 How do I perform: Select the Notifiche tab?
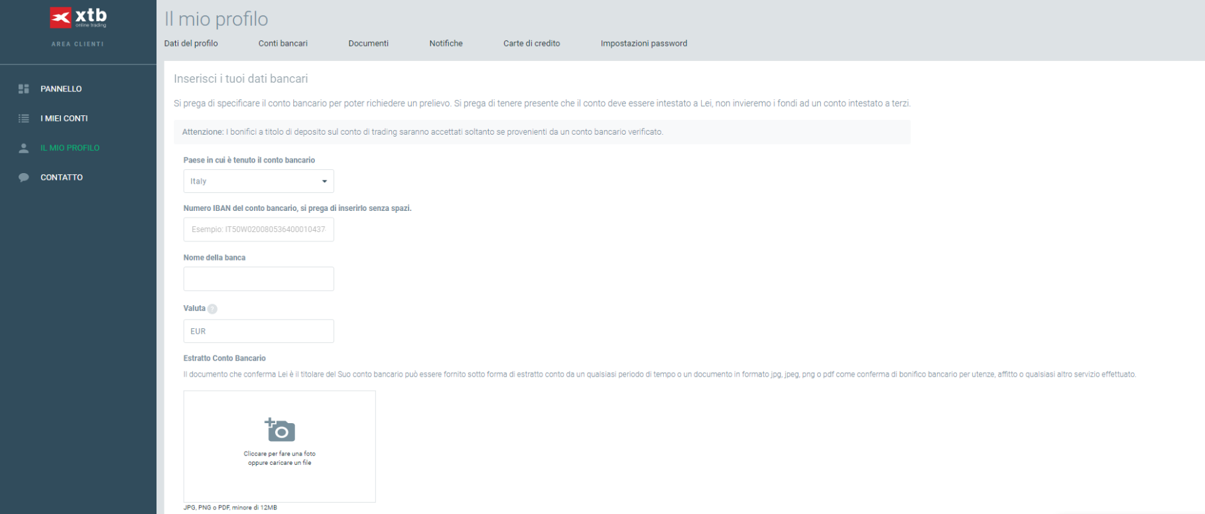coord(446,44)
